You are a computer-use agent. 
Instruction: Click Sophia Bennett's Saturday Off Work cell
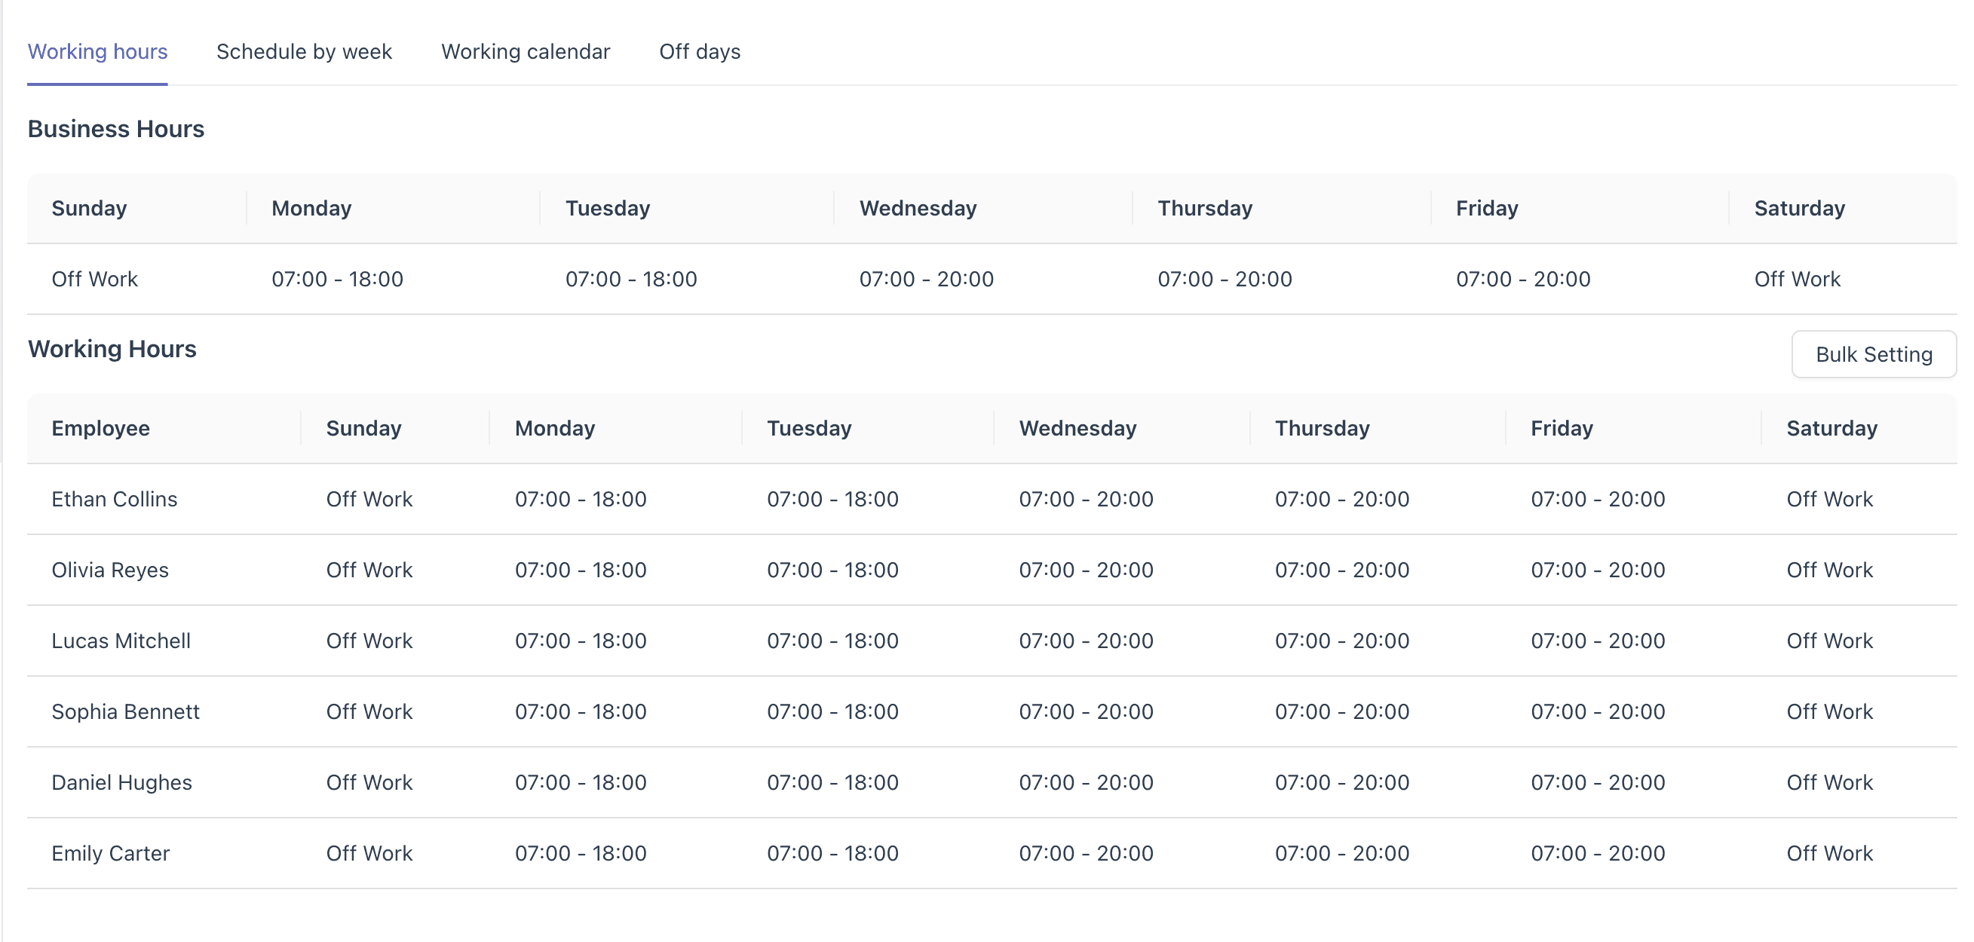coord(1830,711)
